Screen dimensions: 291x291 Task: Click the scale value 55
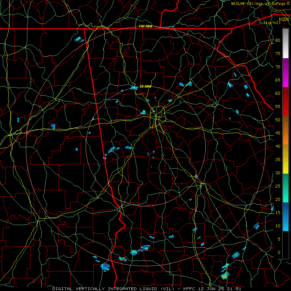point(278,106)
